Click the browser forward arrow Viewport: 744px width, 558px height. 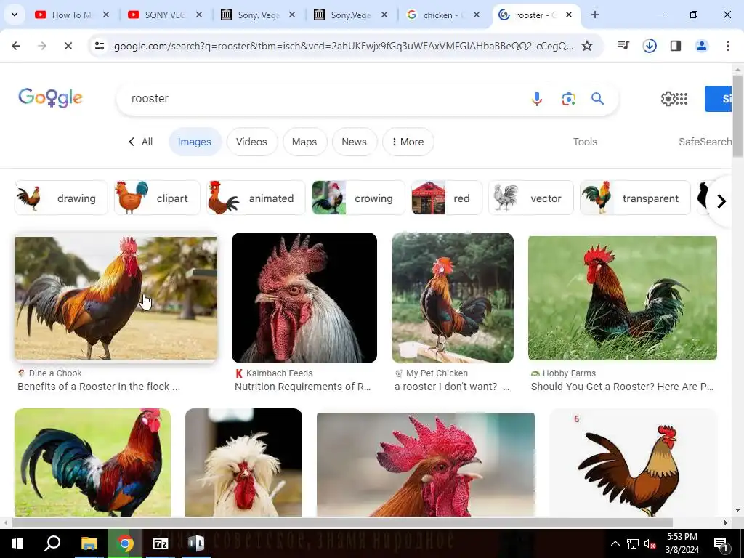42,46
